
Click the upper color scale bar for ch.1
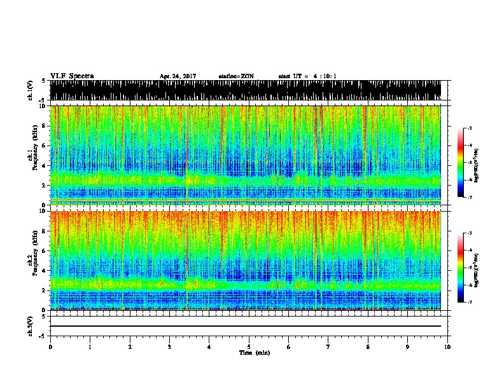(x=460, y=163)
